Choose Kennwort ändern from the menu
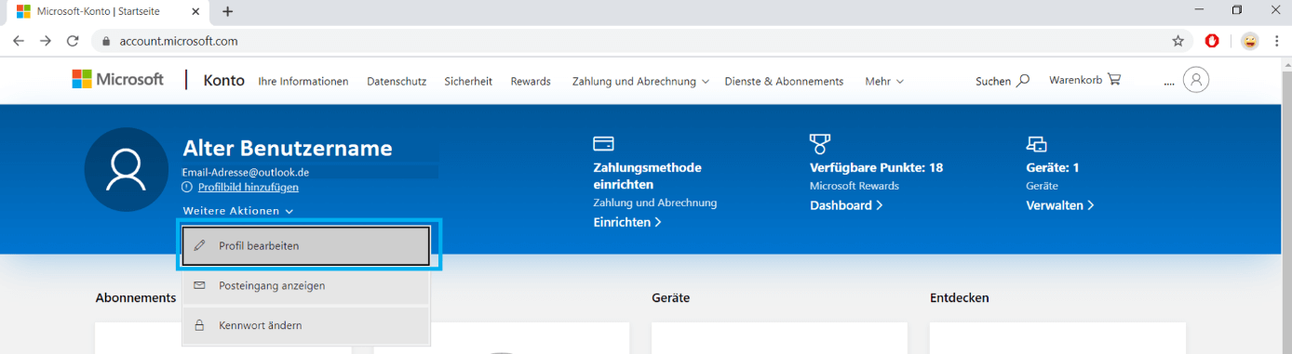Image resolution: width=1292 pixels, height=354 pixels. (x=305, y=325)
